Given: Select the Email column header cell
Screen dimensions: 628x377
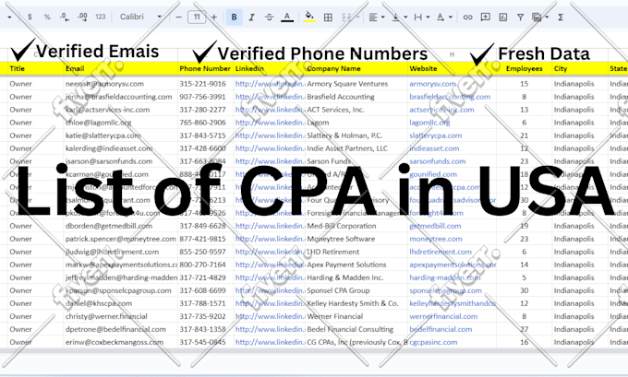Looking at the screenshot, I should [121, 68].
